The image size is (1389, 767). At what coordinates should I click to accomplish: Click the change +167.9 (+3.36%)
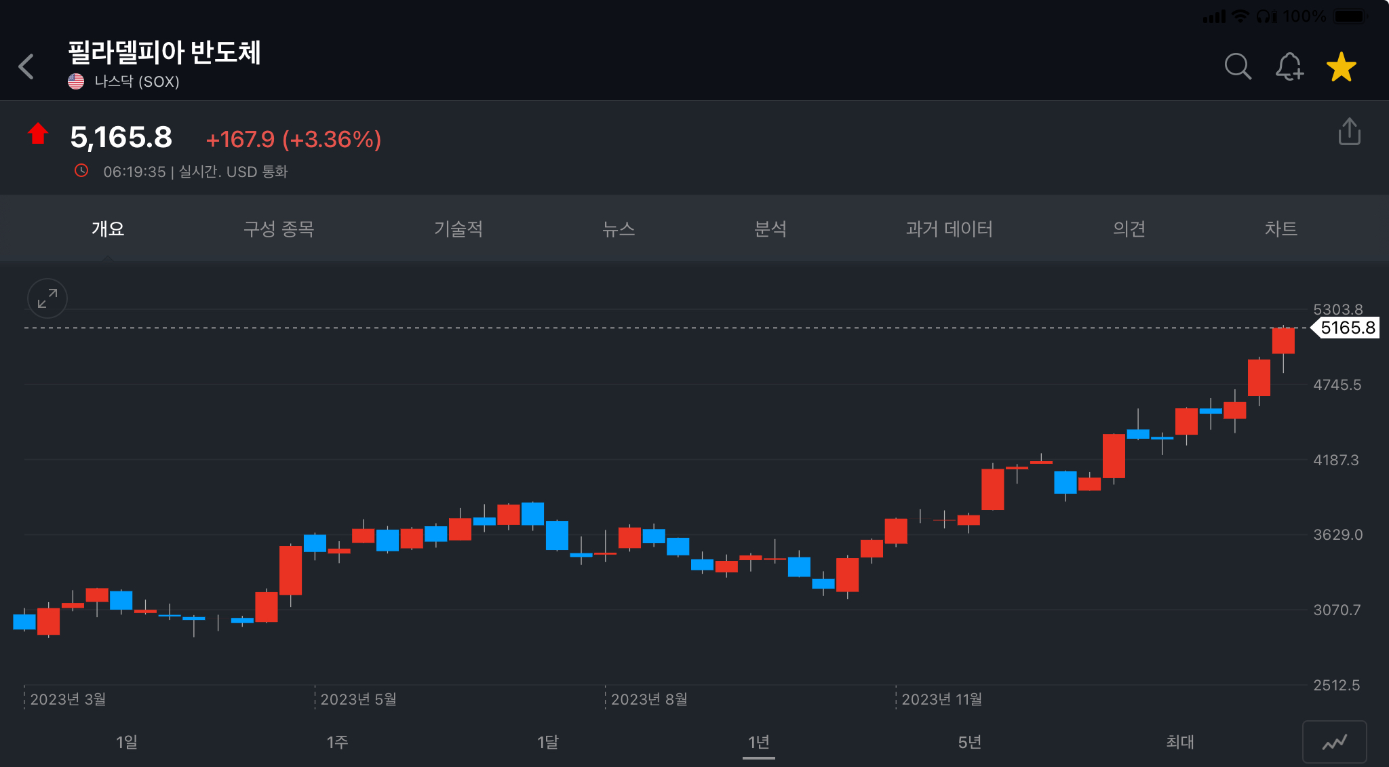pos(294,140)
